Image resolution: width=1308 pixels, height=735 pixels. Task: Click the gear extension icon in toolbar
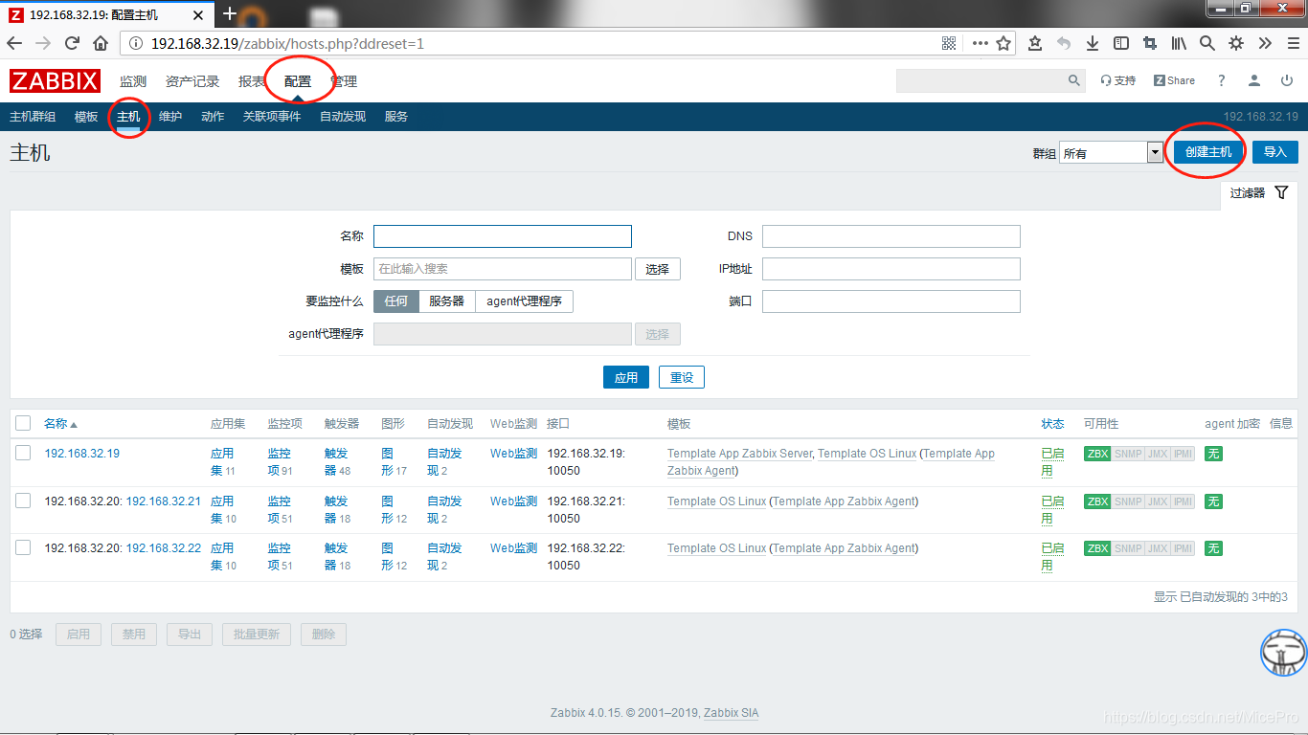1236,43
